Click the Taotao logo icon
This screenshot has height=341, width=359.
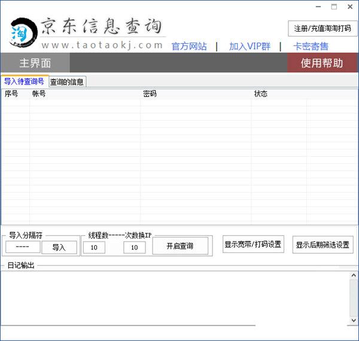tap(21, 34)
